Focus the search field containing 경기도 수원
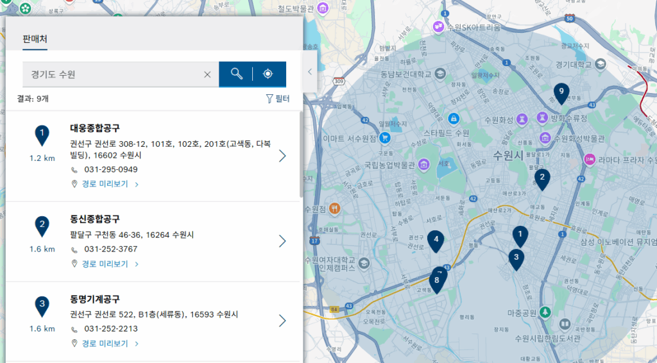Screen dimensions: 657x363 [x=121, y=74]
